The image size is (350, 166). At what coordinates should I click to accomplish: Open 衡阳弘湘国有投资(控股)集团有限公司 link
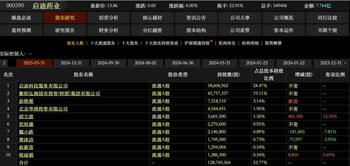[59, 94]
